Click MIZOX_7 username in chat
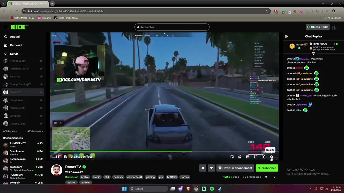Screen dimensions: 344x193 click(304, 59)
